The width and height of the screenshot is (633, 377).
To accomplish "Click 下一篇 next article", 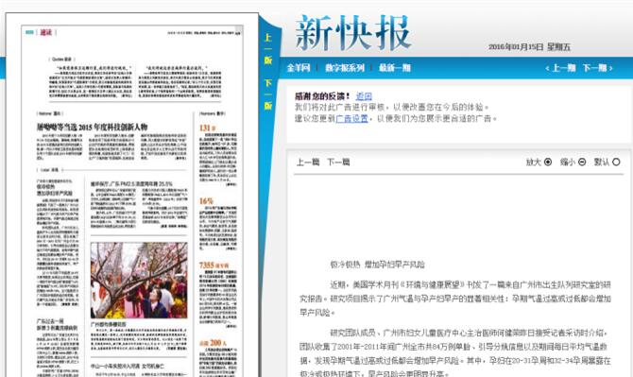I will click(338, 163).
